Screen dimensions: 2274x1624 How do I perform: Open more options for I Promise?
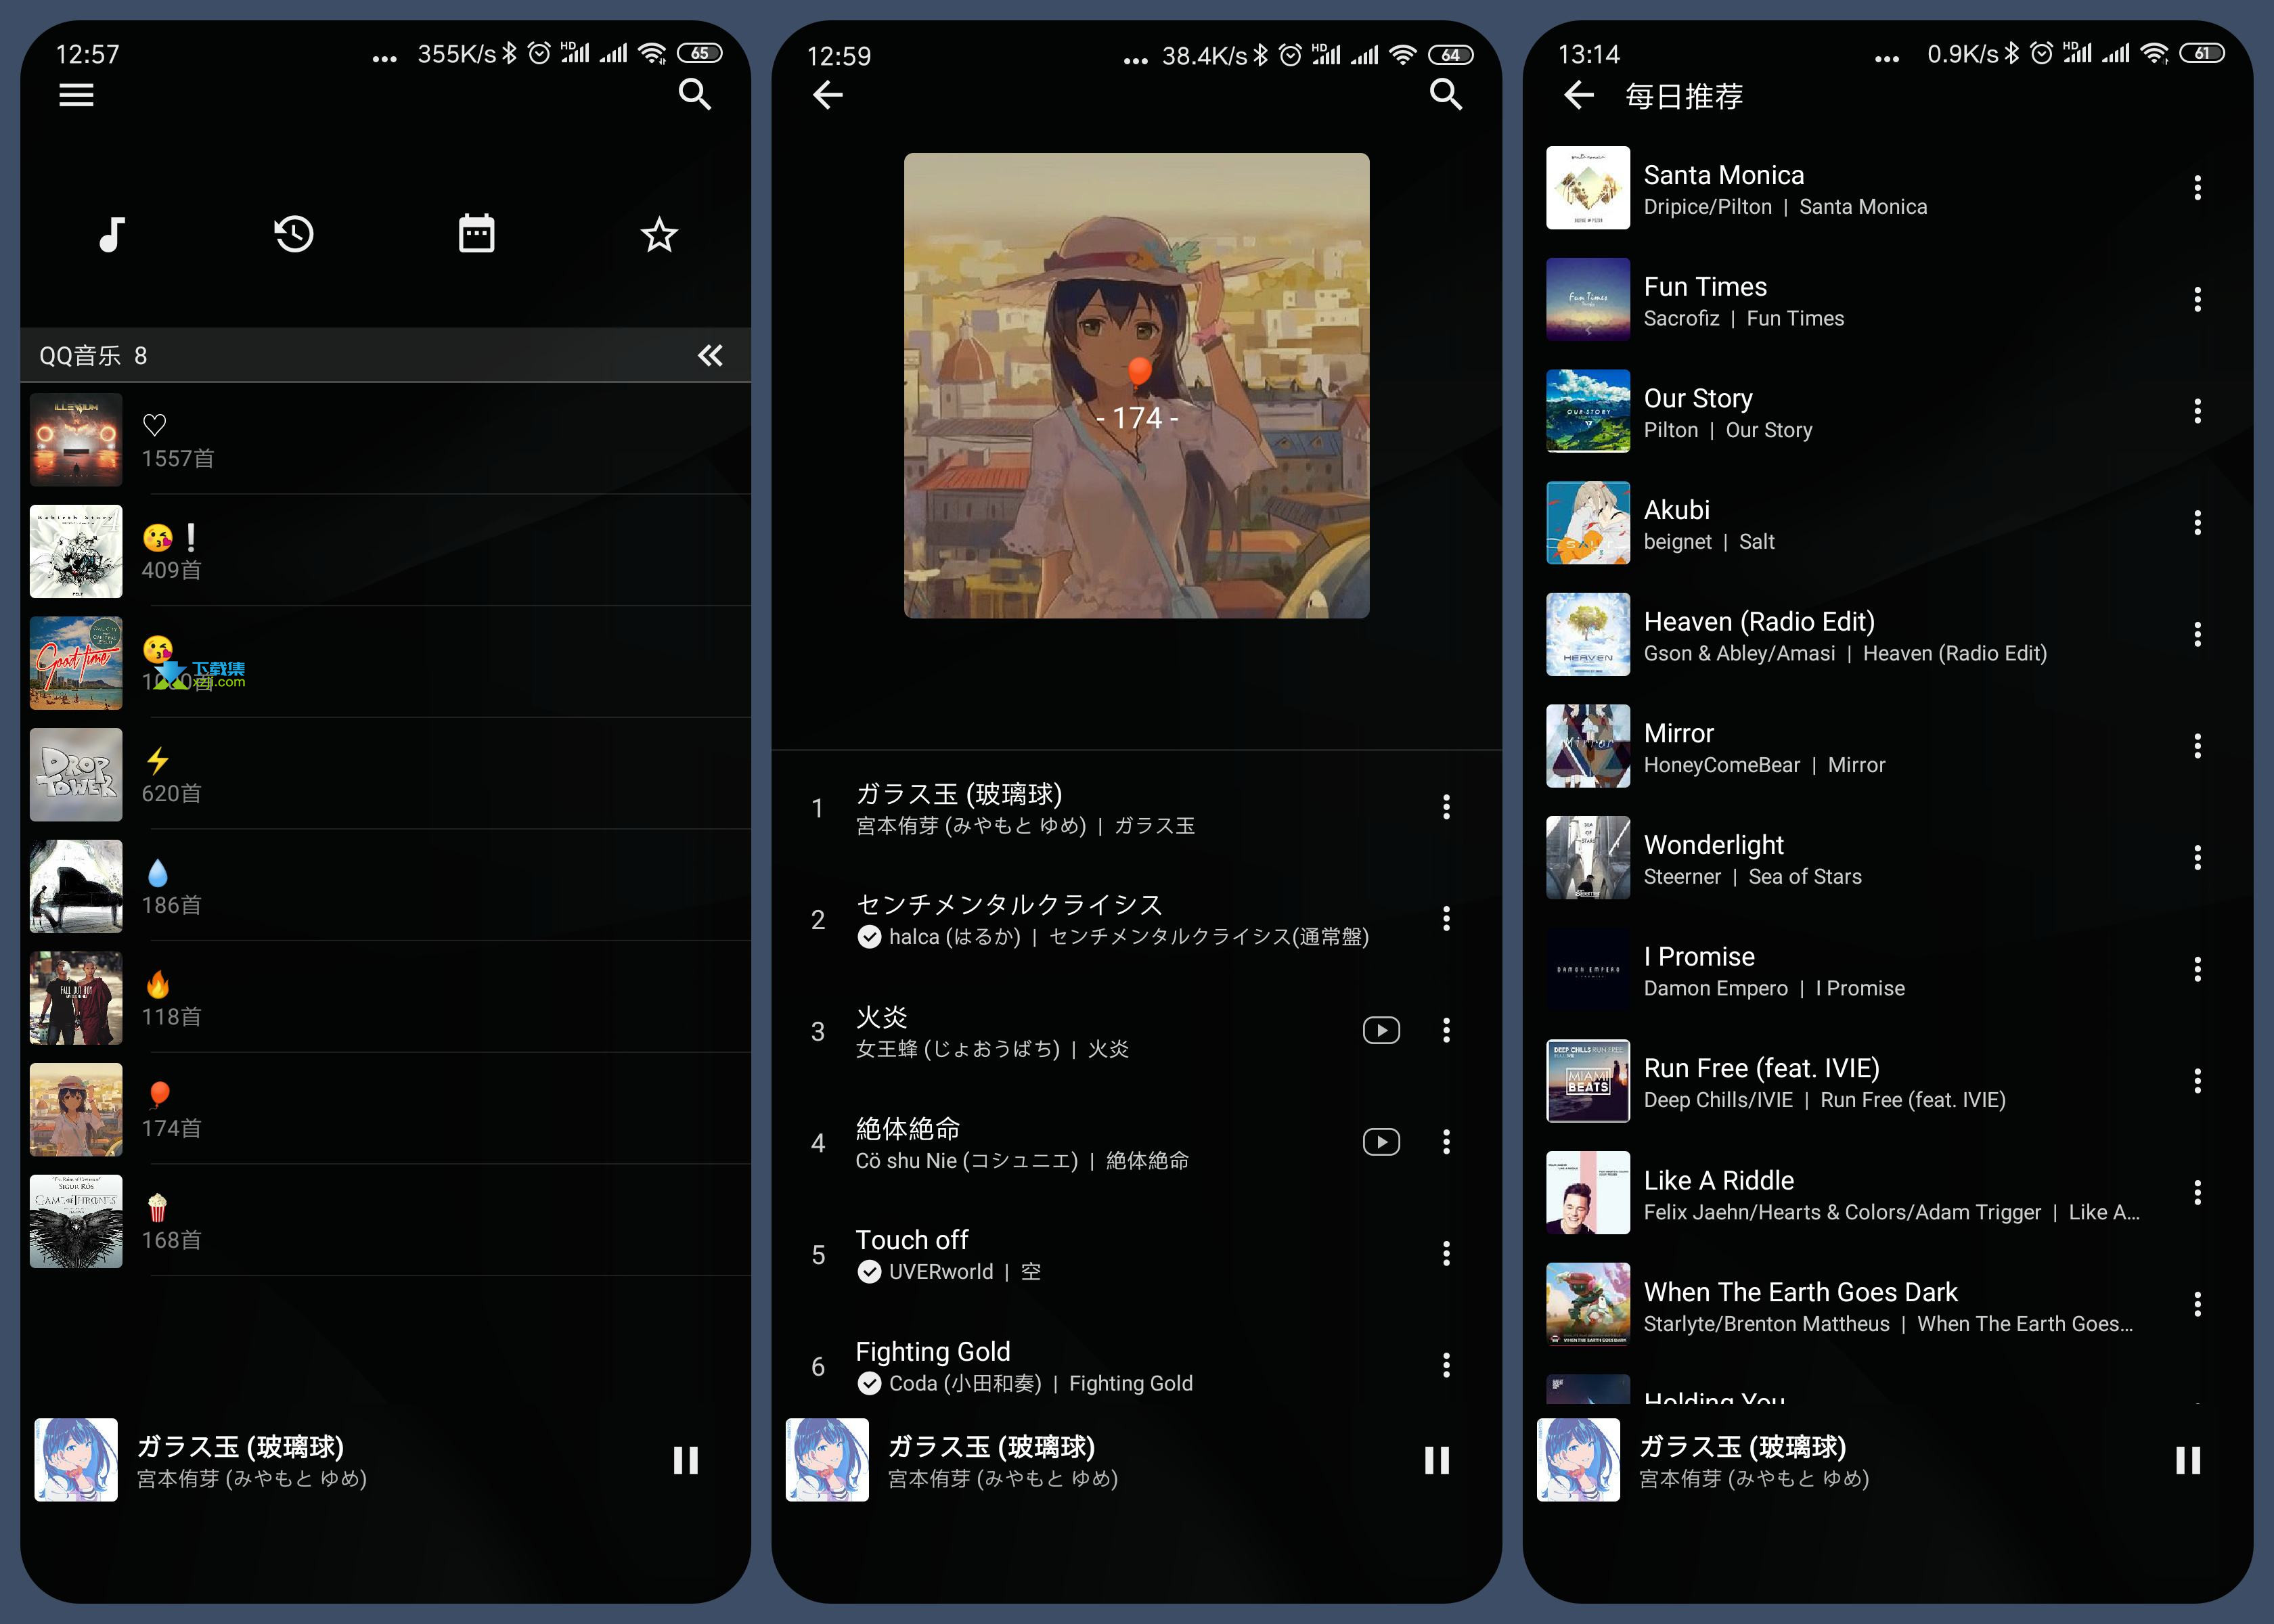2197,970
